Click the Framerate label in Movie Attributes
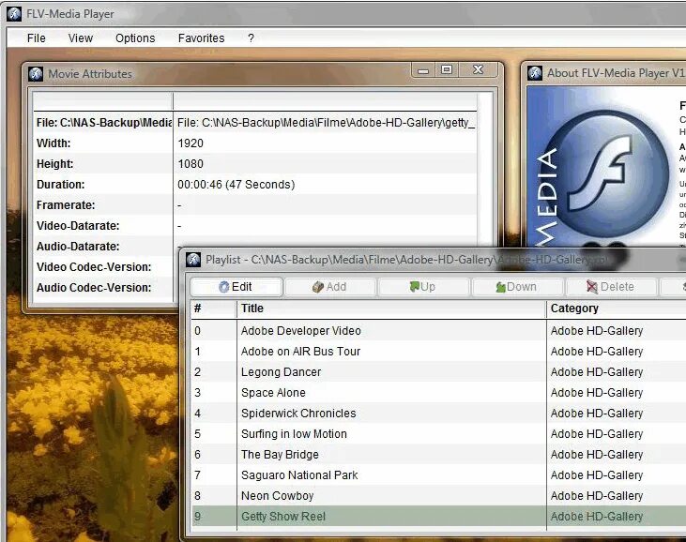Image resolution: width=686 pixels, height=542 pixels. click(66, 205)
